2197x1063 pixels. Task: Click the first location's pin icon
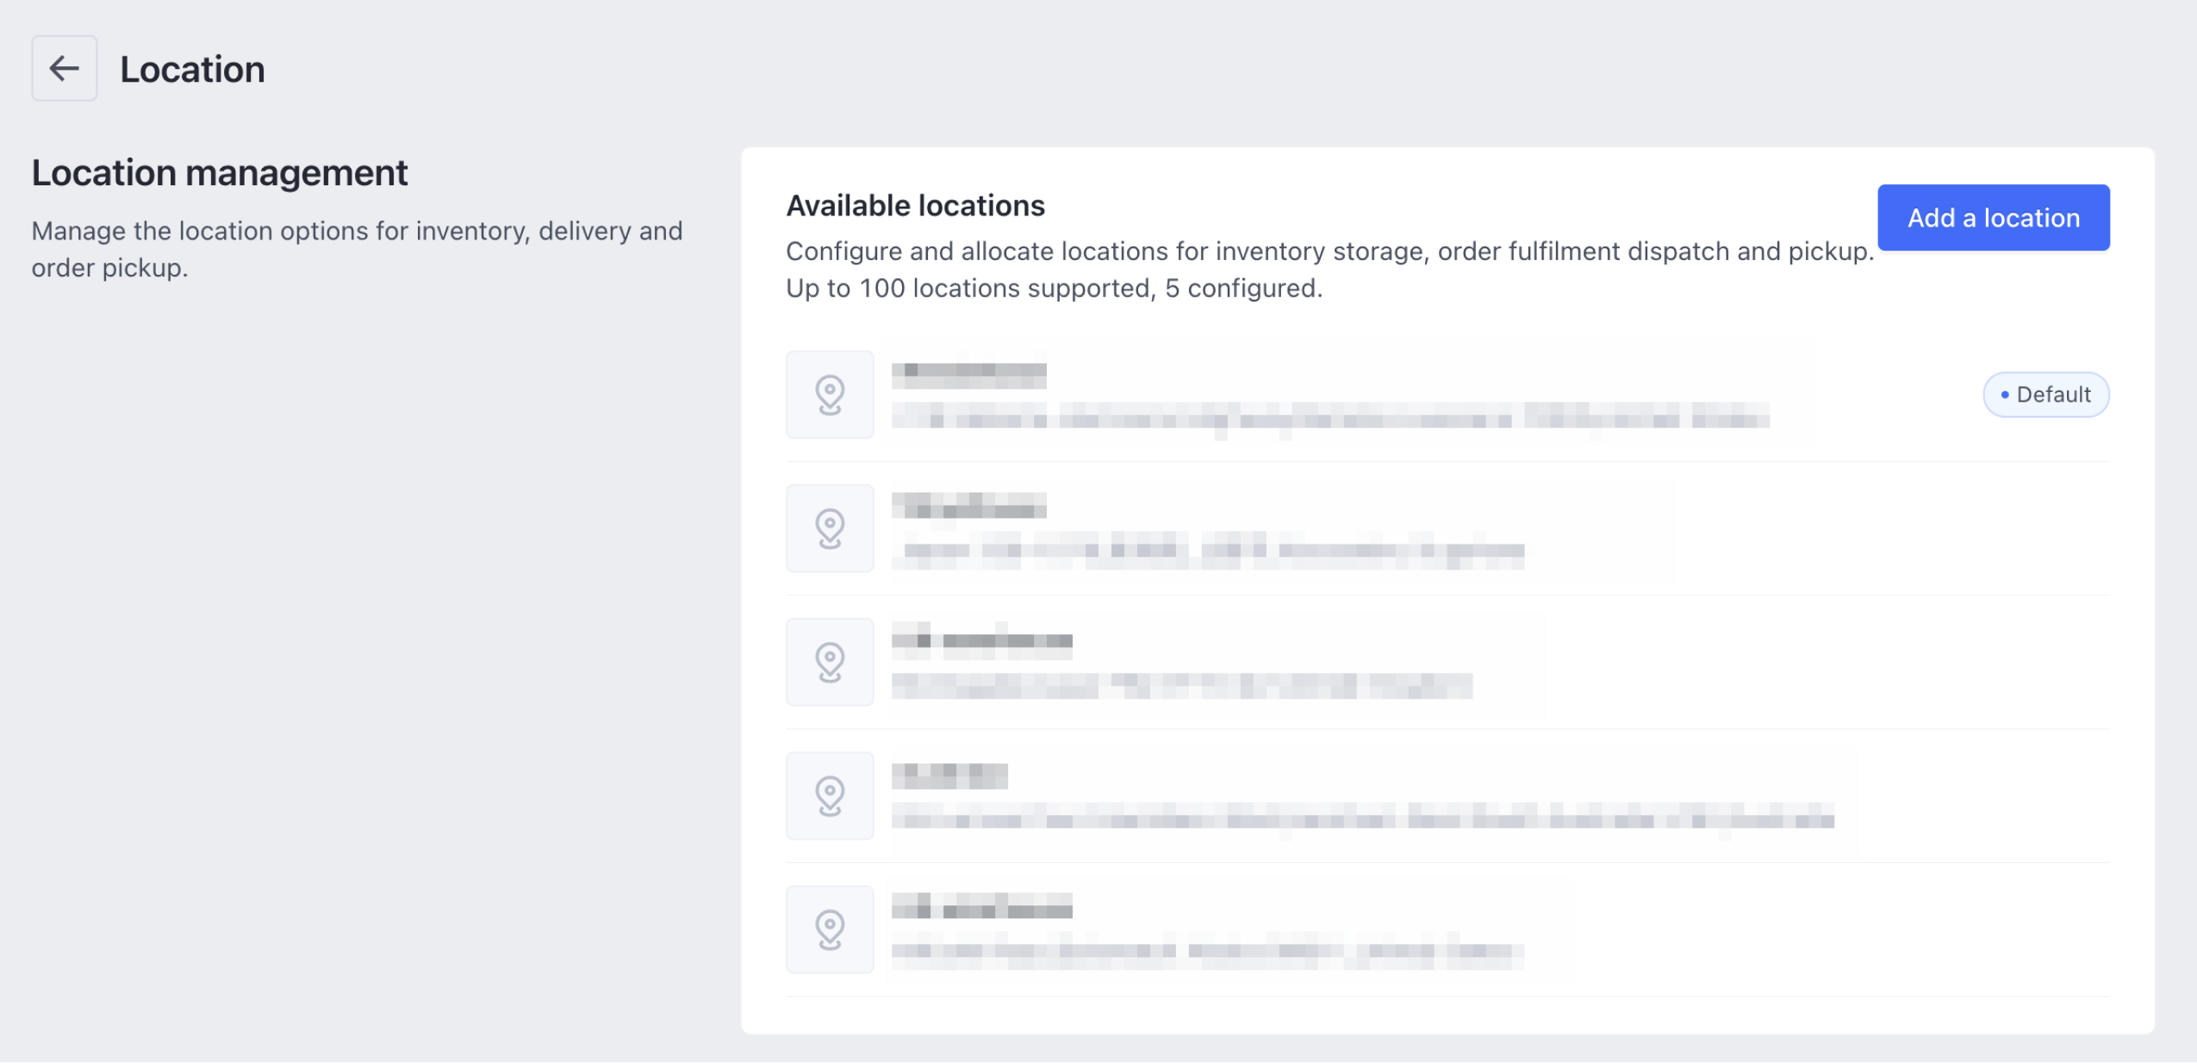coord(829,395)
